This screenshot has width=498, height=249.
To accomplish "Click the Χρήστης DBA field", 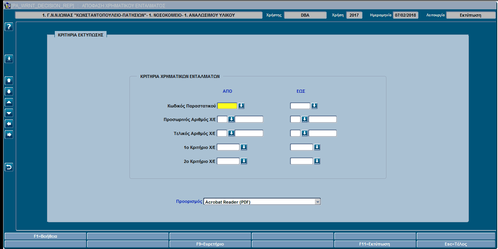I will [305, 15].
